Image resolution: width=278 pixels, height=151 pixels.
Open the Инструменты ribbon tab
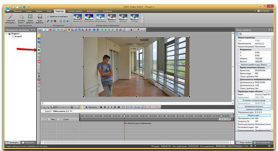point(93,11)
